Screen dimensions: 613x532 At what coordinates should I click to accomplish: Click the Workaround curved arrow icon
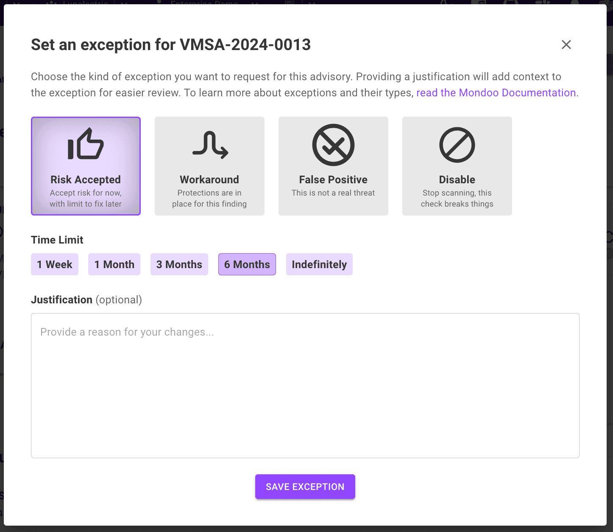point(210,145)
